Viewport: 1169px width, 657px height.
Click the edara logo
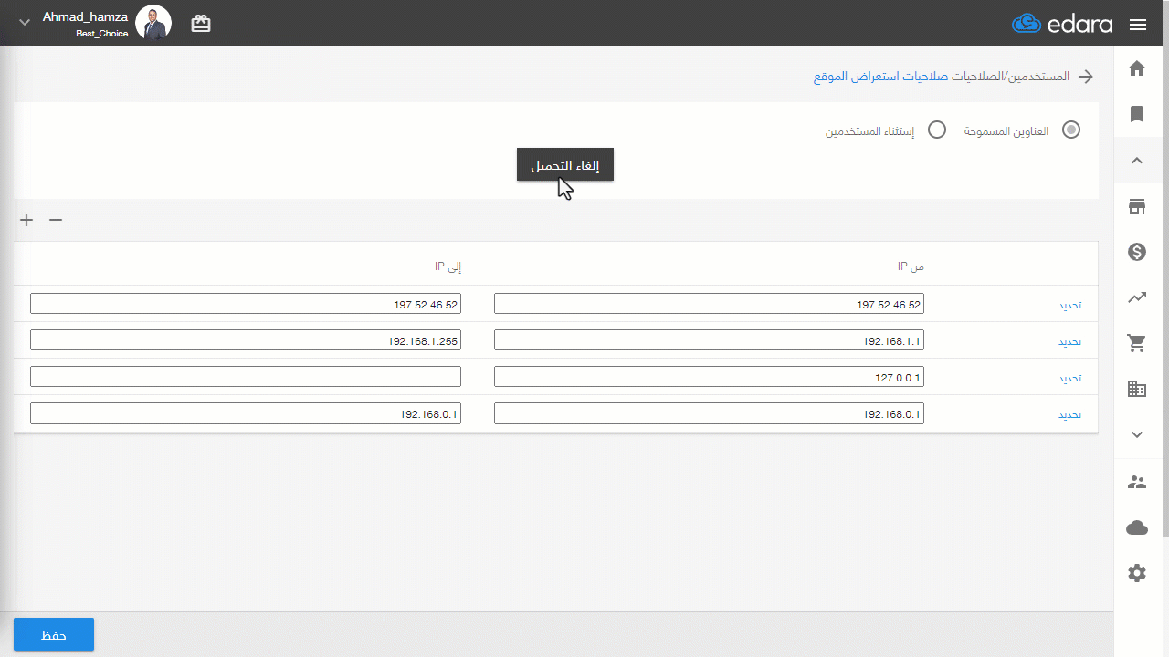tap(1062, 24)
